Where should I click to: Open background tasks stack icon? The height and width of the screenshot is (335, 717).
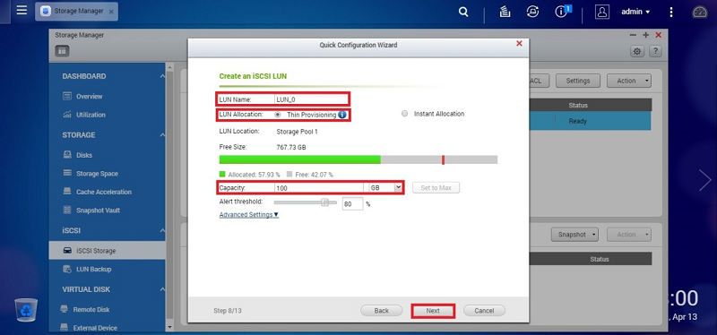505,13
